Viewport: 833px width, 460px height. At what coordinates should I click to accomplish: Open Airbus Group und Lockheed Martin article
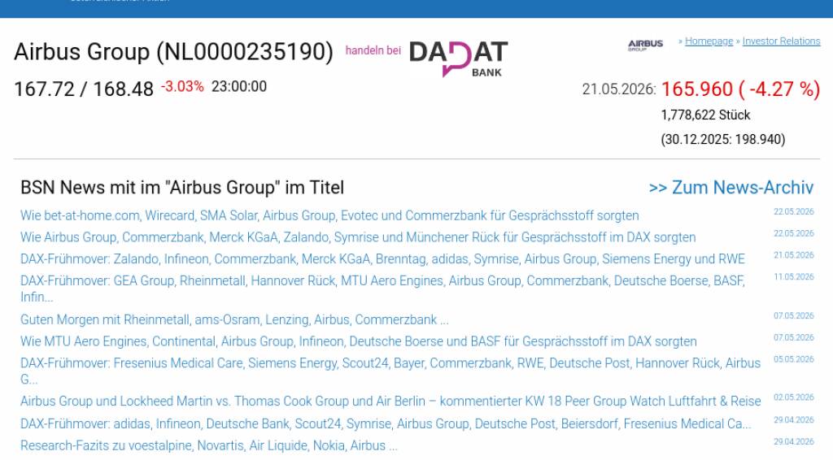pos(390,401)
